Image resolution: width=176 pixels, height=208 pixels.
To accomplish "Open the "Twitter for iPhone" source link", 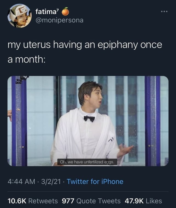I will click(95, 181).
